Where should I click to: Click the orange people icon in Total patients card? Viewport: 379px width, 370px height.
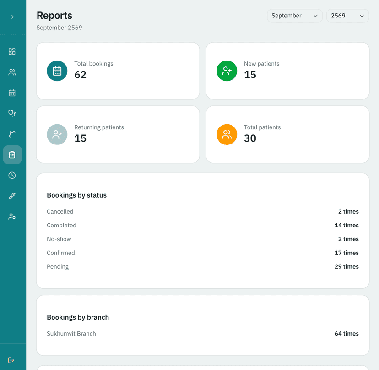point(227,134)
